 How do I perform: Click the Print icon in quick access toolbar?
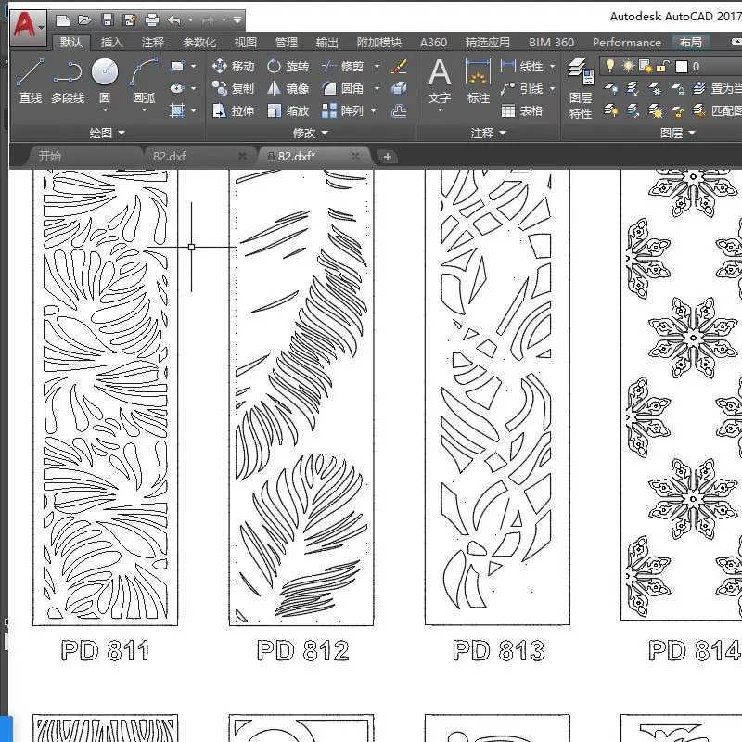click(152, 19)
